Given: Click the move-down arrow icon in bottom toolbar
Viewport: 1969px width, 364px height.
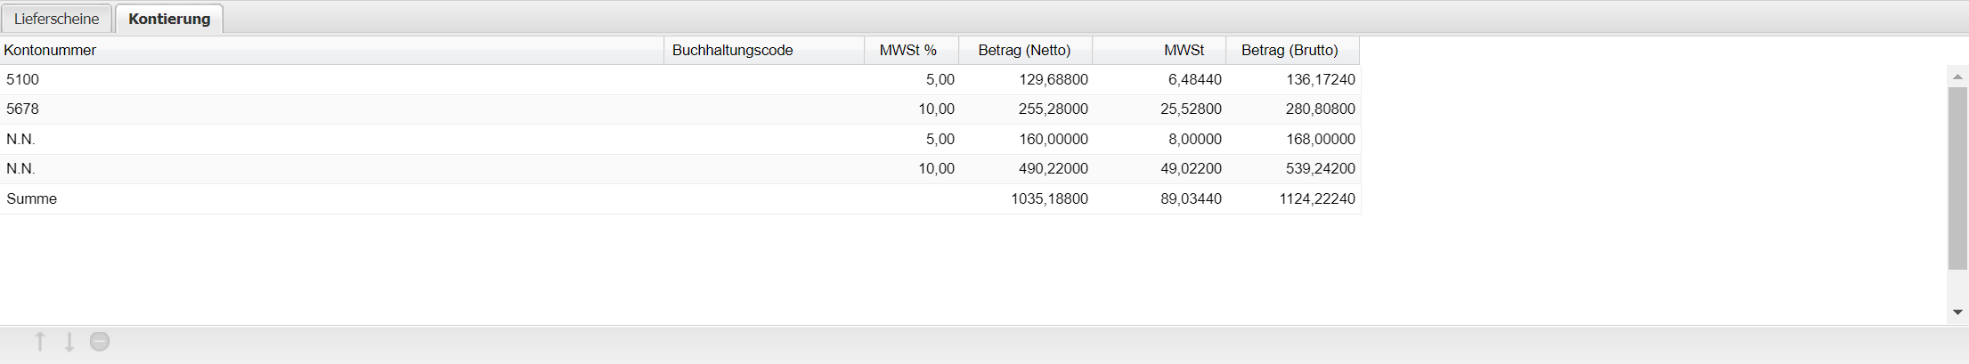Looking at the screenshot, I should pos(69,342).
